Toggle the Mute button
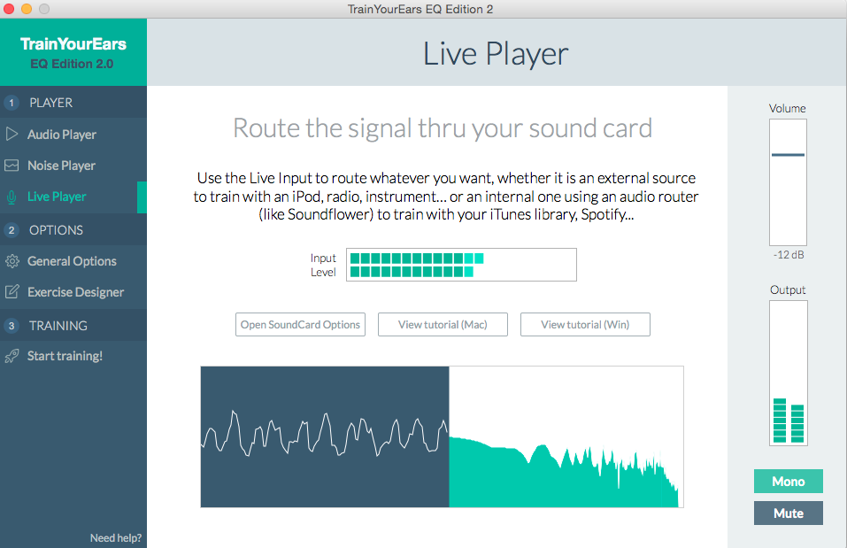Viewport: 847px width, 548px height. click(x=788, y=513)
